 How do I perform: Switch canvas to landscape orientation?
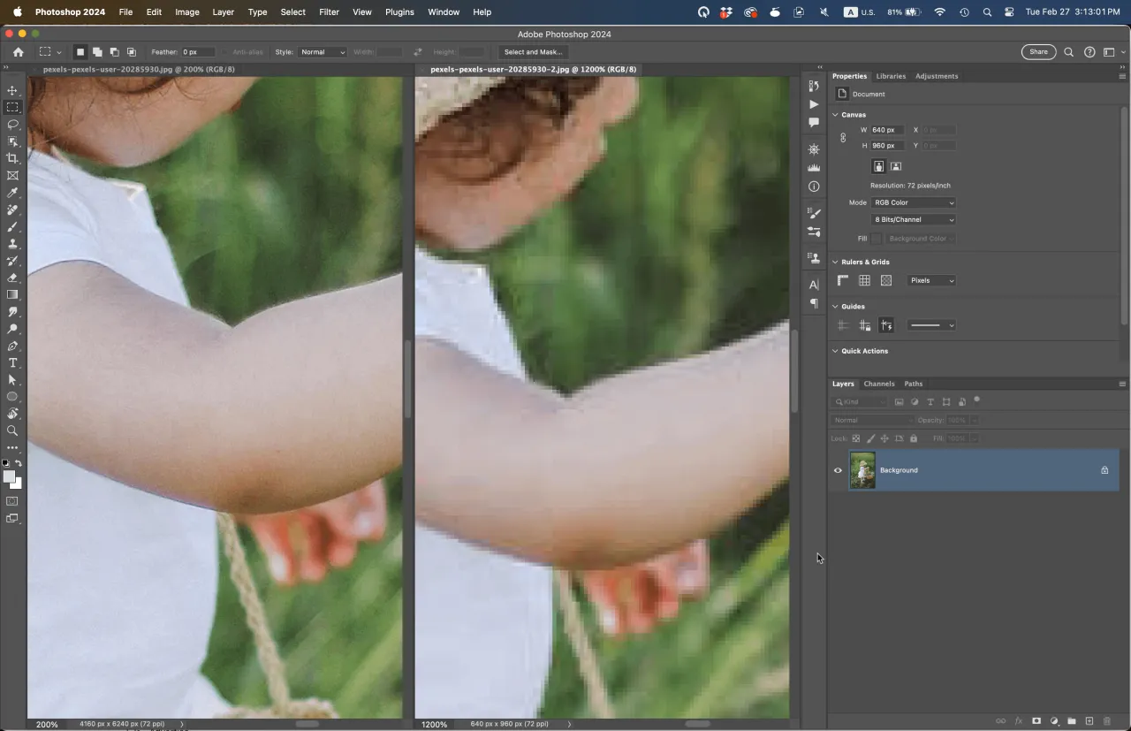(896, 166)
